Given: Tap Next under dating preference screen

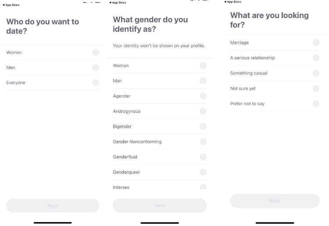Looking at the screenshot, I should [53, 205].
